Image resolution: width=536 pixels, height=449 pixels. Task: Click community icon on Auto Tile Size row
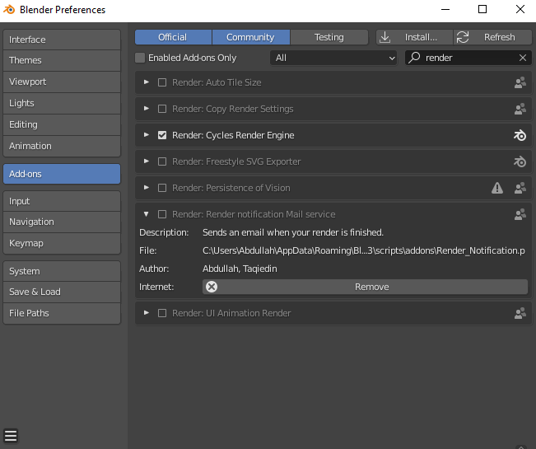pyautogui.click(x=520, y=82)
